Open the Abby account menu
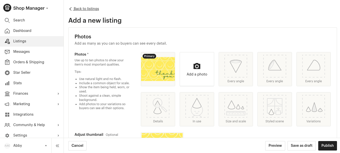Screen dimensions: 340x153 (x=26, y=146)
